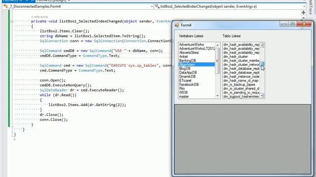Click the Form4 window icon
Image resolution: width=316 pixels, height=177 pixels.
(177, 25)
